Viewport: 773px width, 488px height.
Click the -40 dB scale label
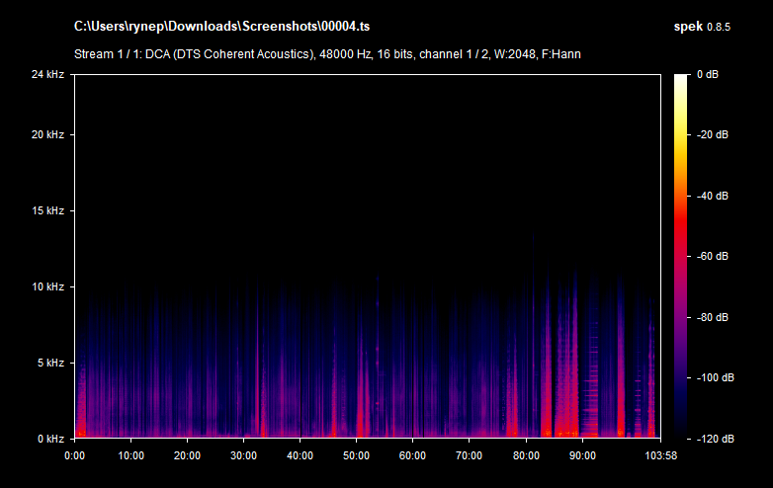712,196
